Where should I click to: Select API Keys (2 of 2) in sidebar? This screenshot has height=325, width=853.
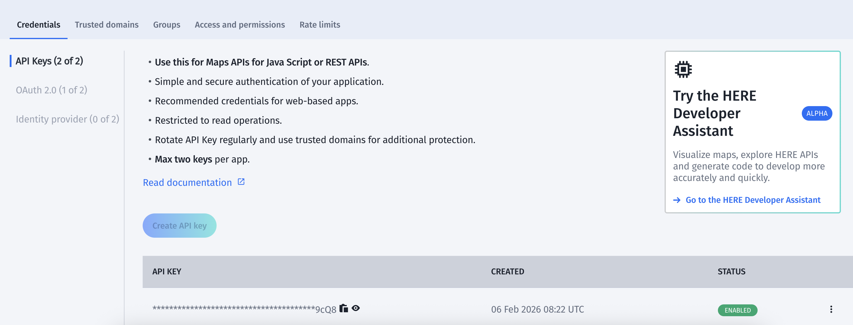tap(49, 61)
